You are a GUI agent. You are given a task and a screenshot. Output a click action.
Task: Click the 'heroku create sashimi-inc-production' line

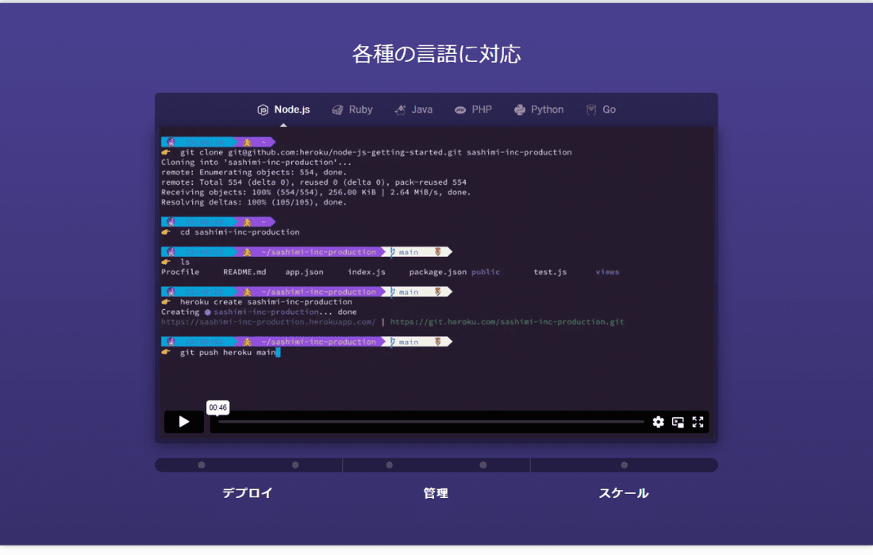point(266,302)
